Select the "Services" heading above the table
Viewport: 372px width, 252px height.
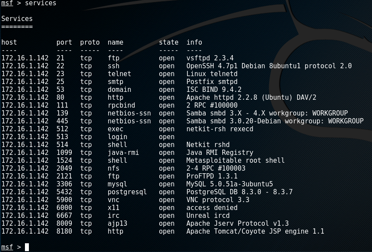[x=17, y=19]
